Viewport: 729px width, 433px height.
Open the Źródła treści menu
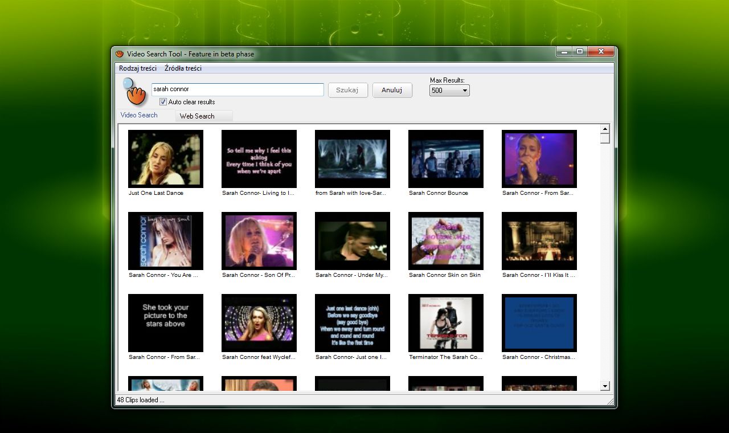tap(183, 68)
